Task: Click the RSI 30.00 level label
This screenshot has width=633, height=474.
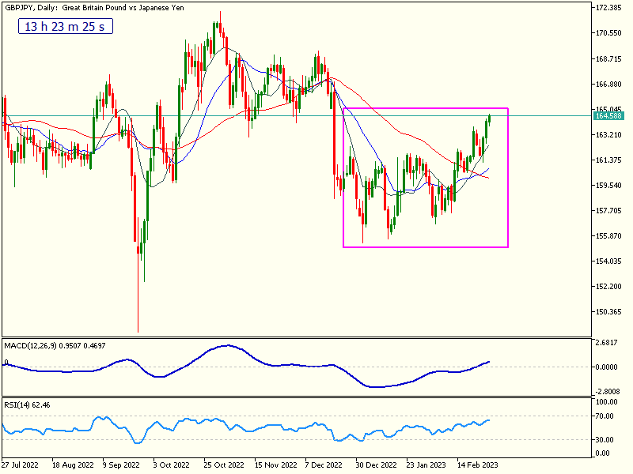Action: [605, 439]
